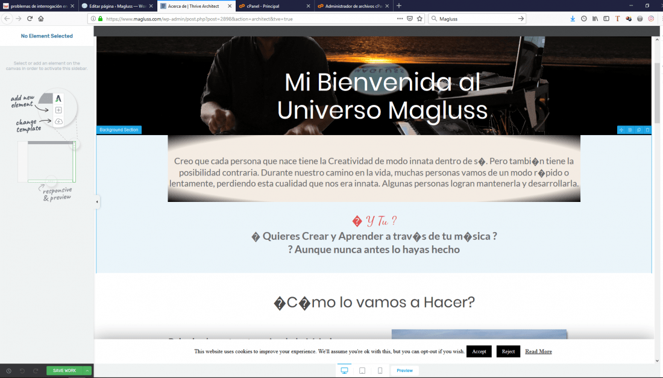
Task: Collapse the sidebar with the arrow handle
Action: coord(97,202)
